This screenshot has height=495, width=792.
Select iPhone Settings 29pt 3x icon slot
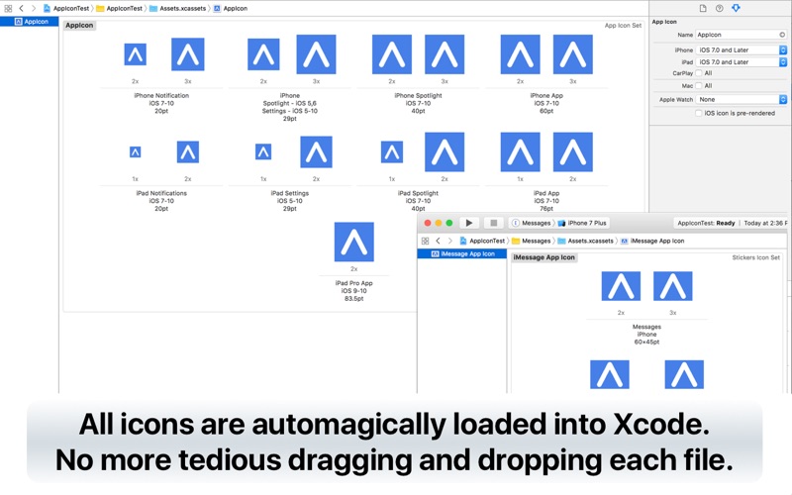[316, 54]
